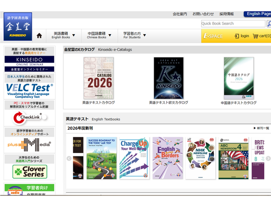Open the plusMedia banner

tap(30, 140)
